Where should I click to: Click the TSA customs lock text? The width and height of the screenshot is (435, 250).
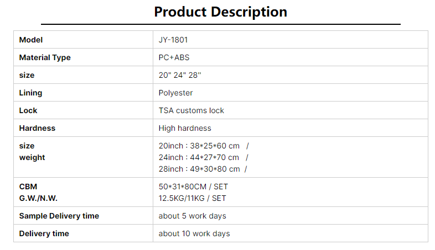tap(191, 110)
